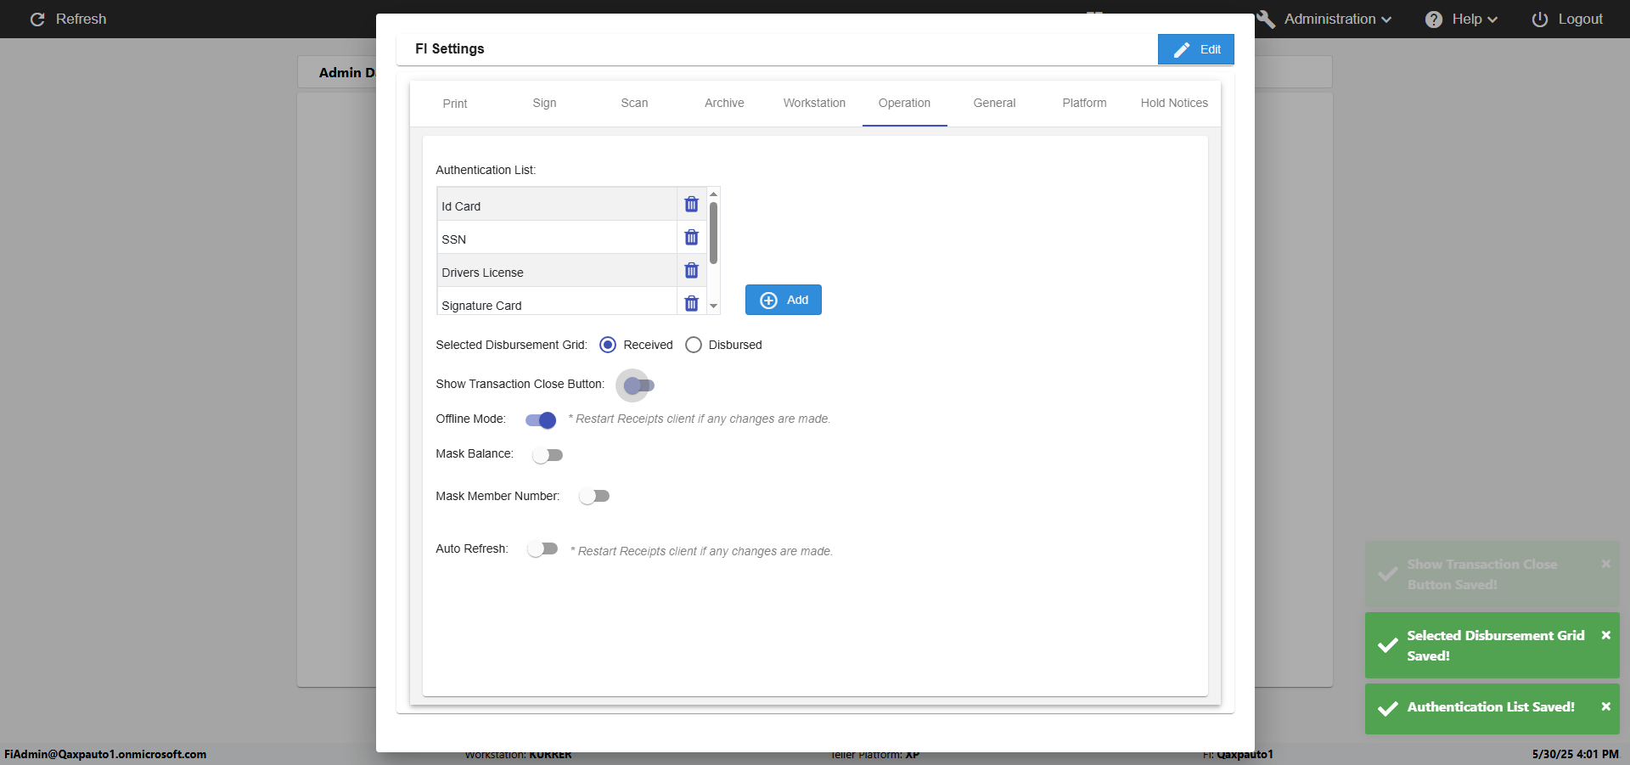Viewport: 1630px width, 765px height.
Task: Delete the Id Card authentication entry
Action: (x=691, y=205)
